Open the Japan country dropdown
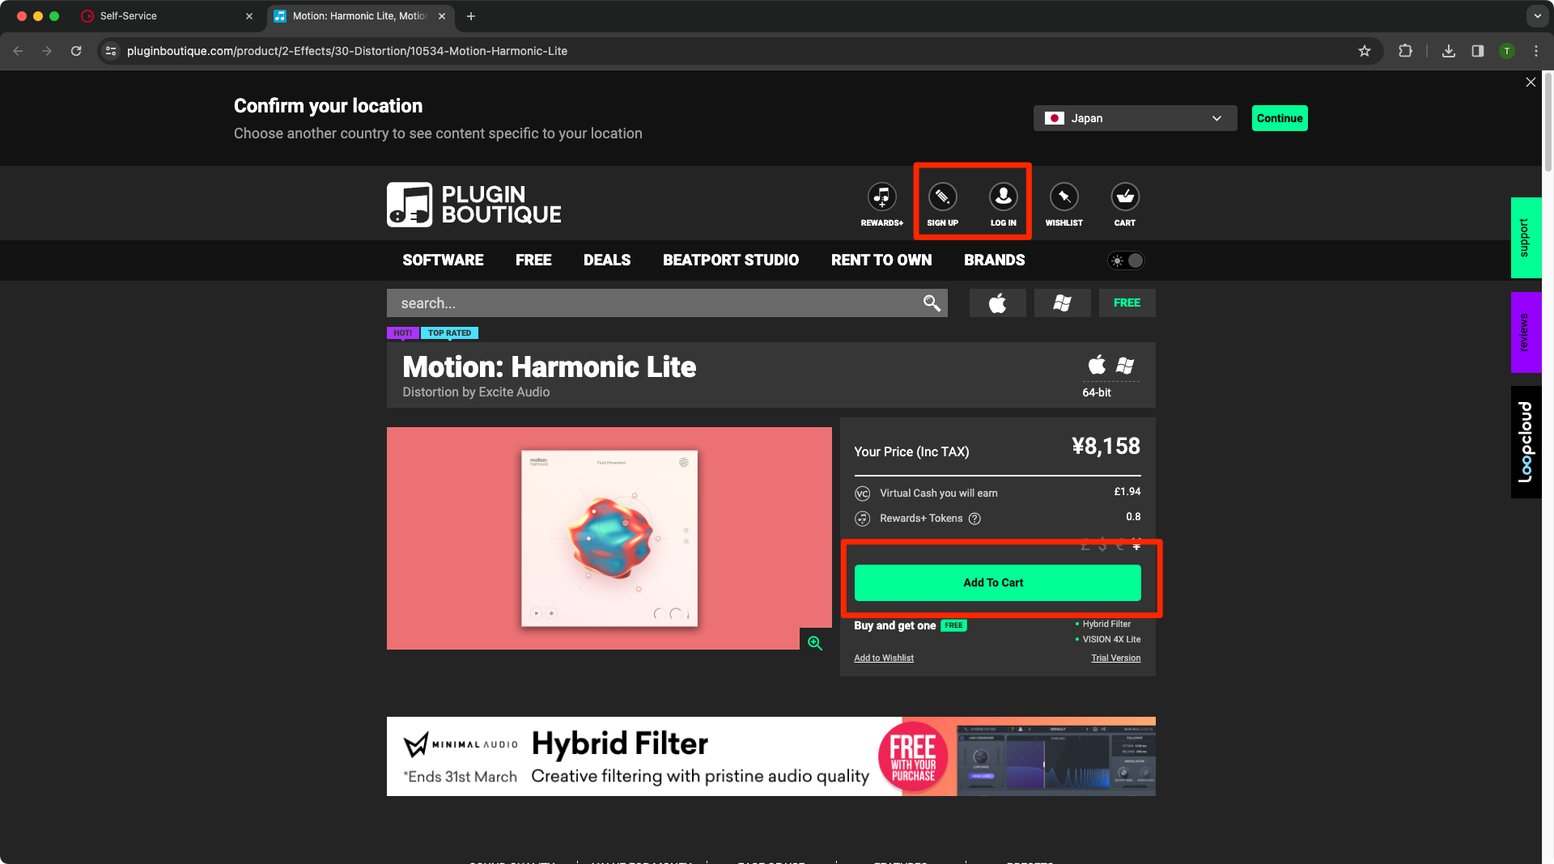The height and width of the screenshot is (864, 1554). pyautogui.click(x=1135, y=118)
